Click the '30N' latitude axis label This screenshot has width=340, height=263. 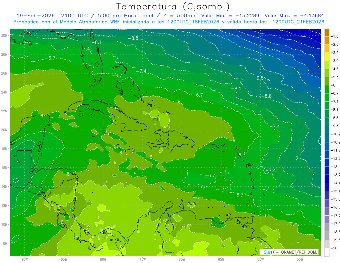pos(5,35)
